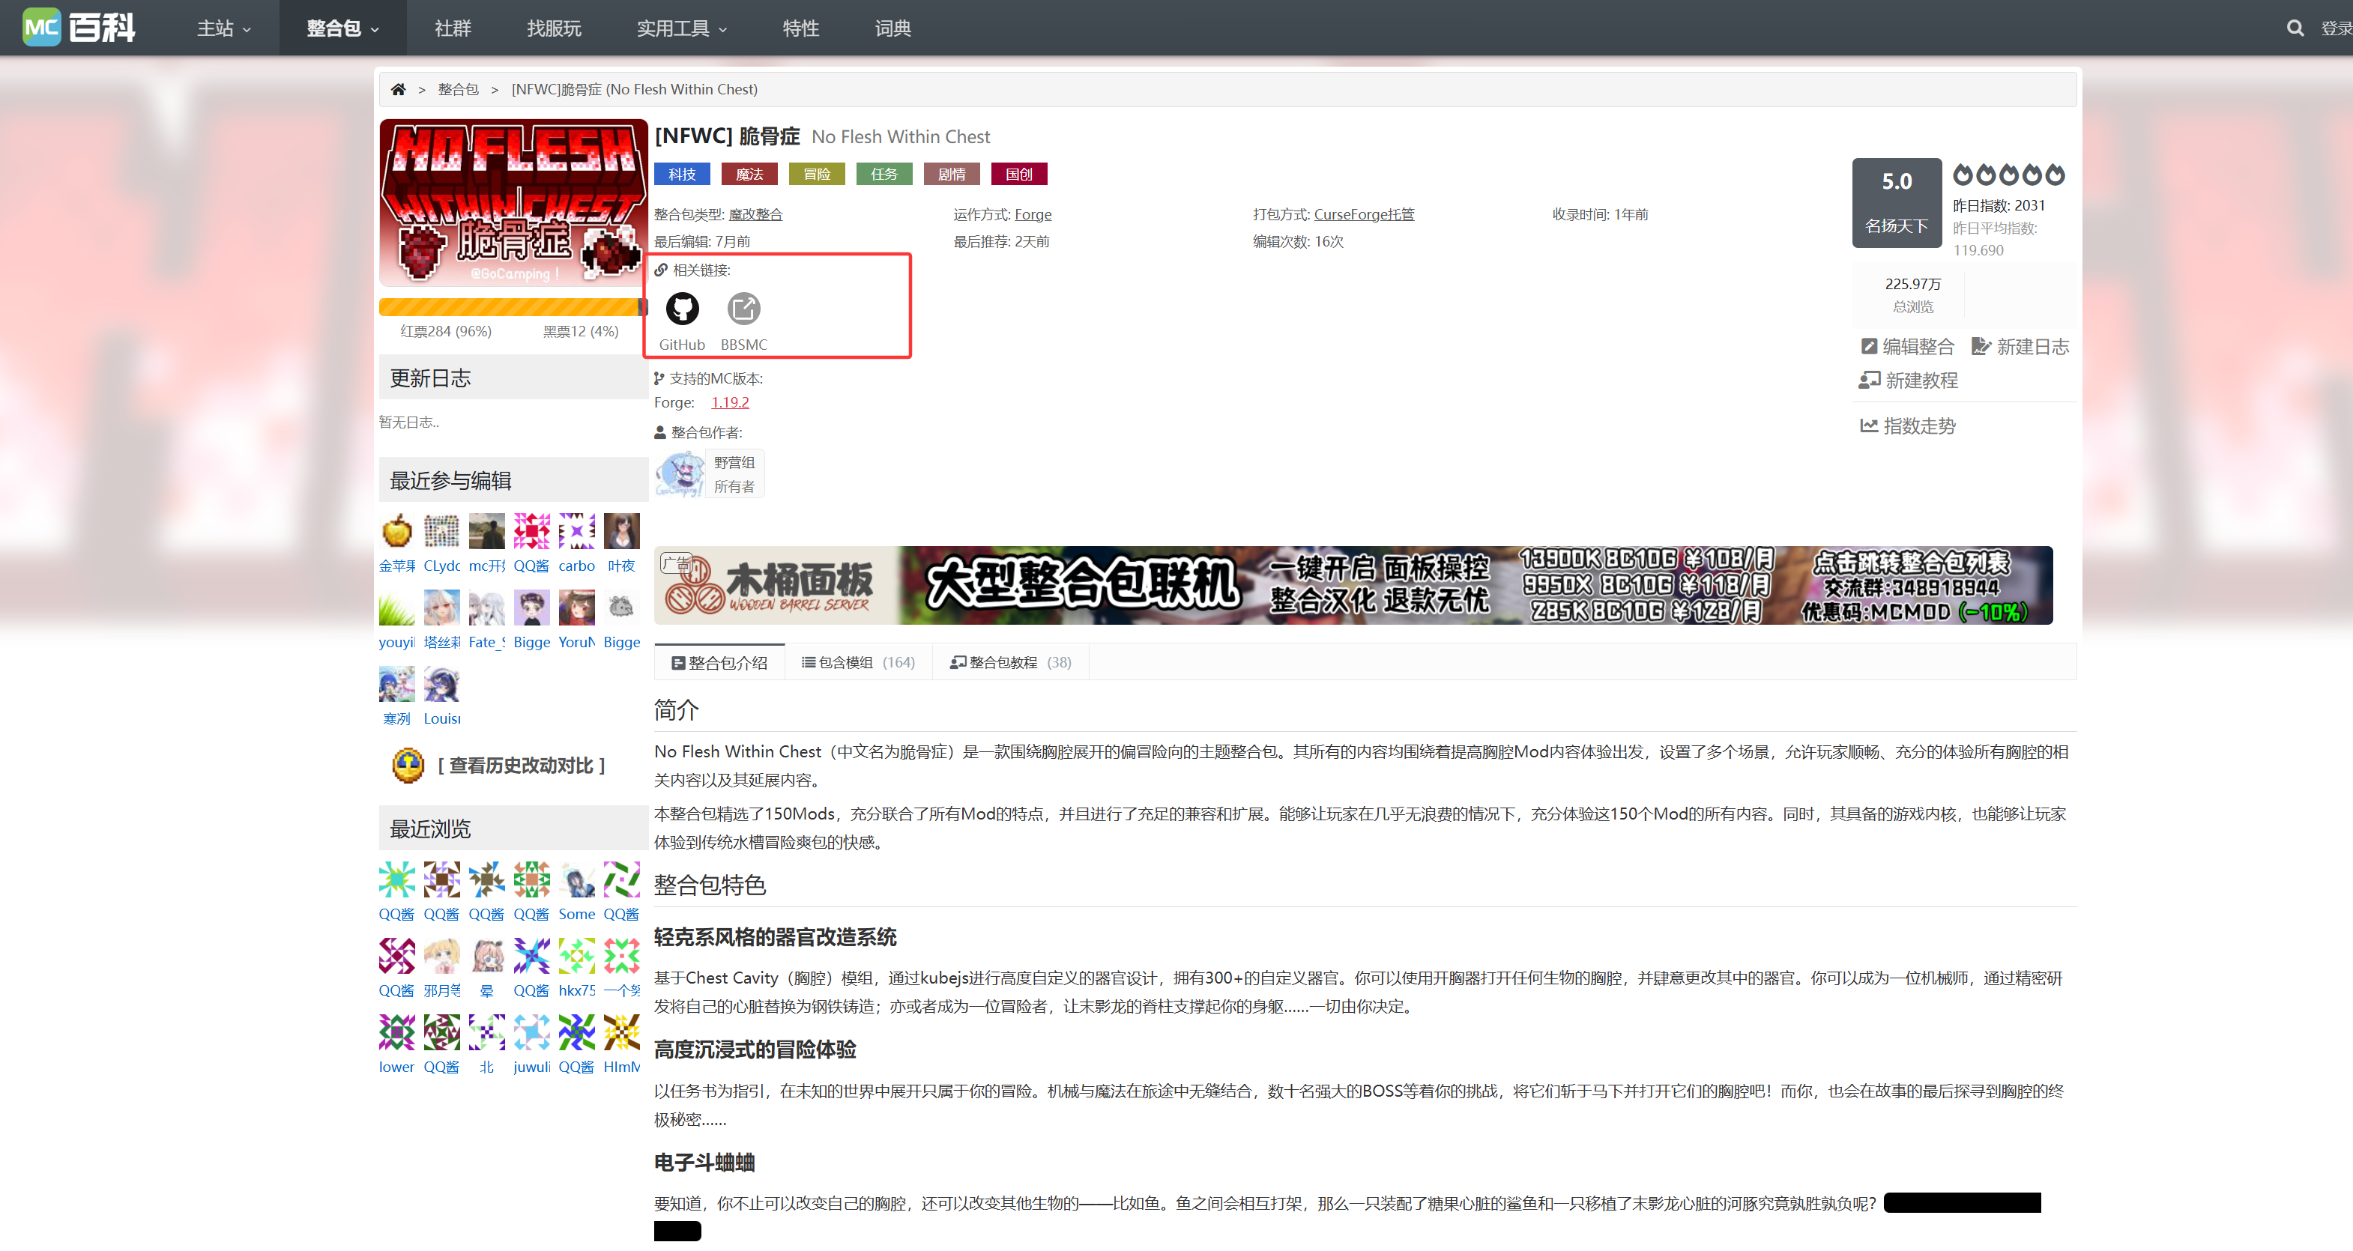Open the GitHub link icon
Viewport: 2353px width, 1251px height.
coord(683,309)
